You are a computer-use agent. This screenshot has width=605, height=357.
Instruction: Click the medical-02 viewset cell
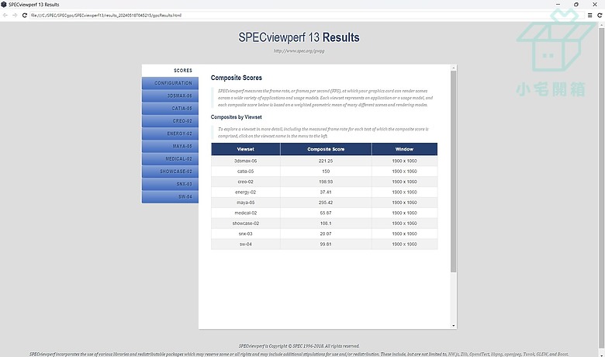tap(245, 213)
